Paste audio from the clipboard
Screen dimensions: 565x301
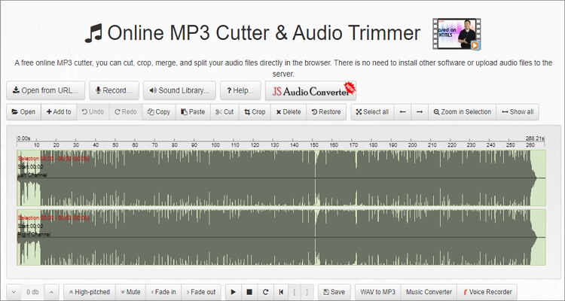click(x=193, y=112)
